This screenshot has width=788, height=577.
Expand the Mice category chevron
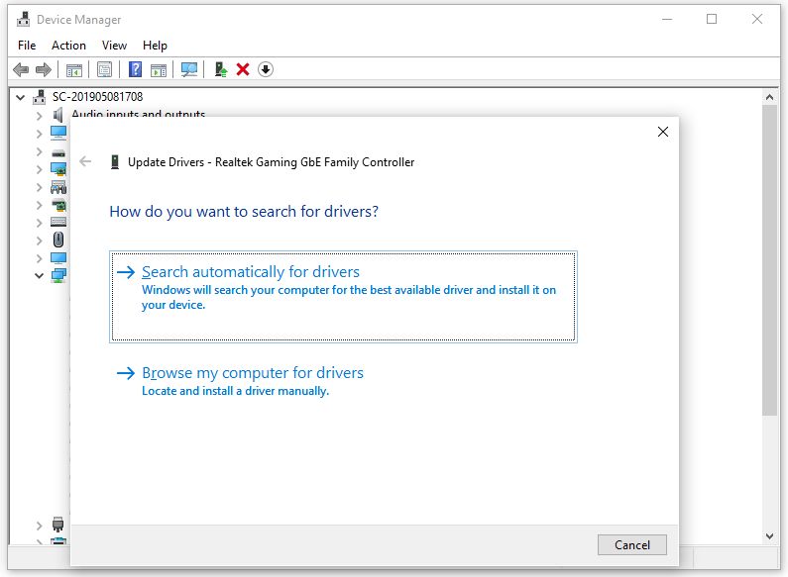(x=40, y=240)
